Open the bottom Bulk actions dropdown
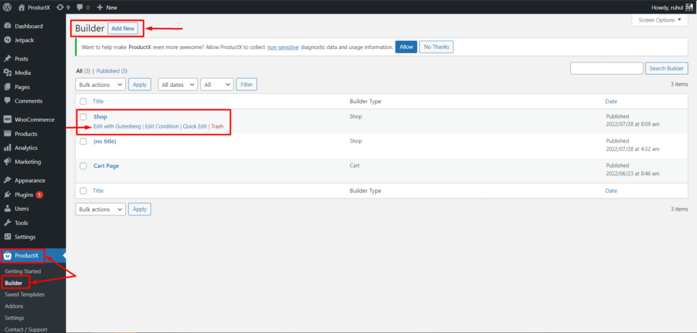 point(101,209)
